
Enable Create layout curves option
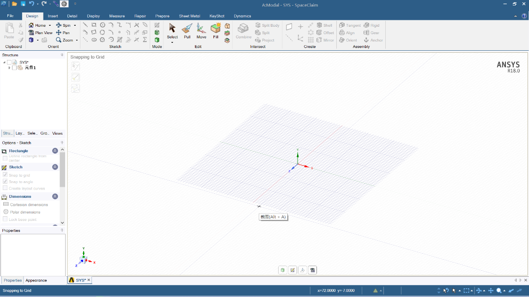5,188
